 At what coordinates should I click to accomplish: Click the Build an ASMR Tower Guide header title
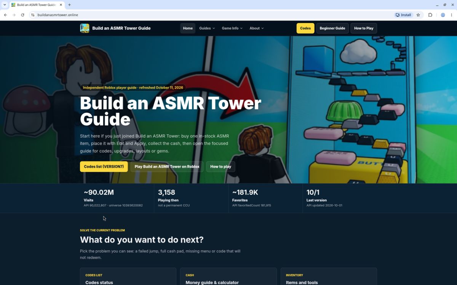(121, 28)
